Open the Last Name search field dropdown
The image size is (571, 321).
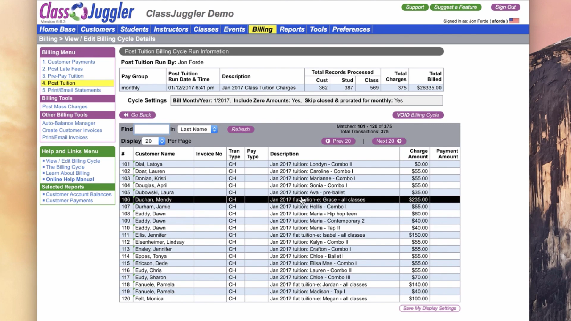click(198, 129)
